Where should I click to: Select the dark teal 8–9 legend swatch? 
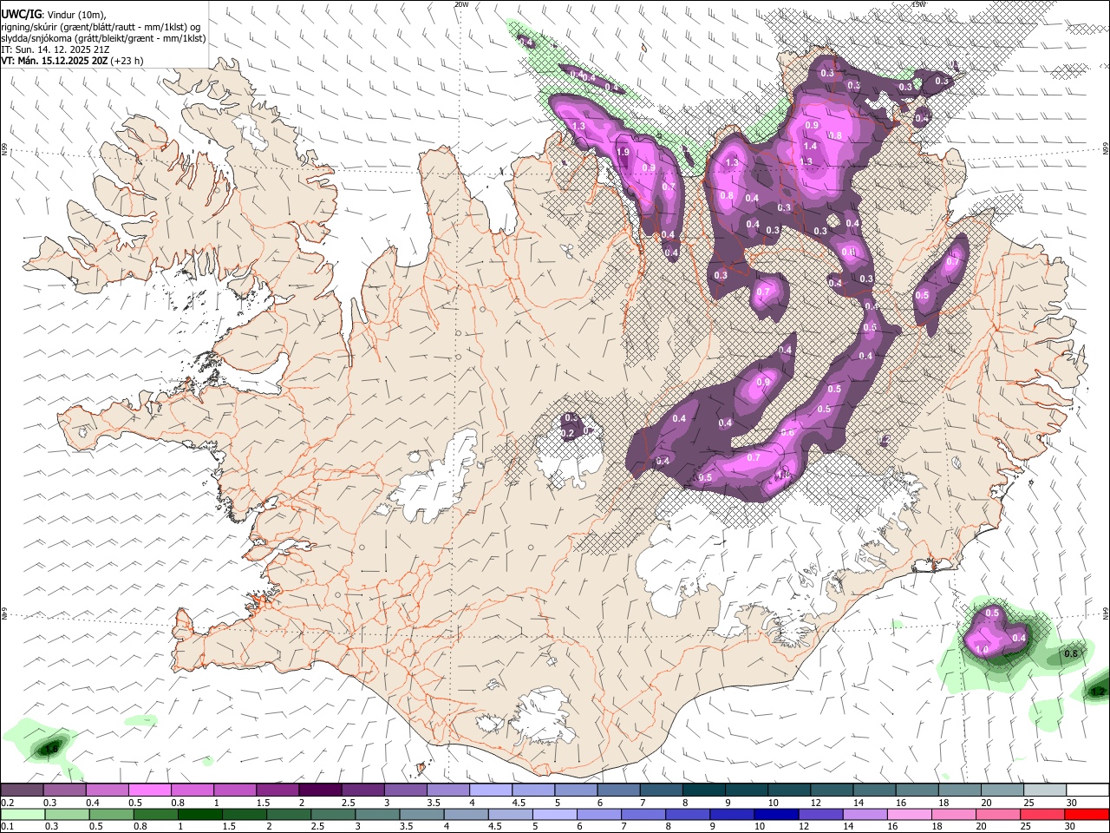click(703, 790)
